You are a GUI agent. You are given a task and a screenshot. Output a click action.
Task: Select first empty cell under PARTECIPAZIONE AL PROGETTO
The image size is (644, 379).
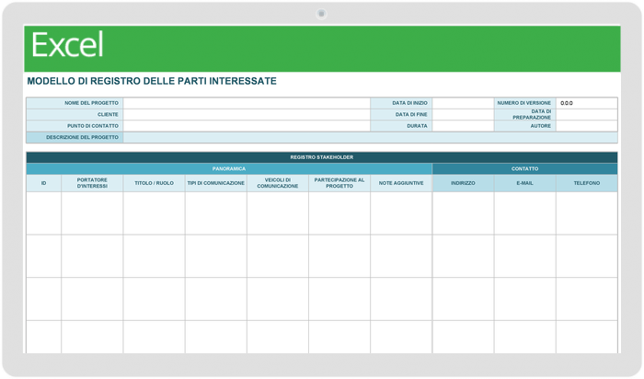339,213
